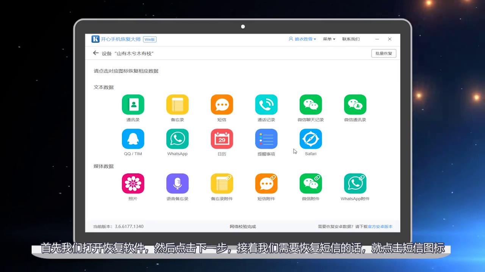Click the 文本数据 section heading
The width and height of the screenshot is (485, 272).
tap(103, 87)
